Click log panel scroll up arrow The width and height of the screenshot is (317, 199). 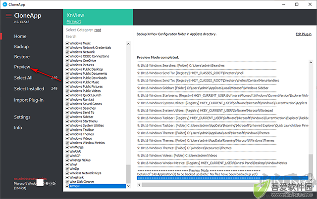pos(311,62)
